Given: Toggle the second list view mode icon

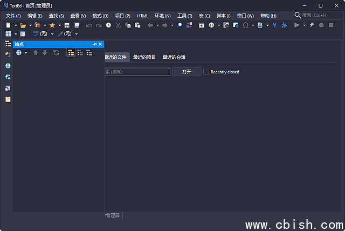Looking at the screenshot, I should 80,53.
